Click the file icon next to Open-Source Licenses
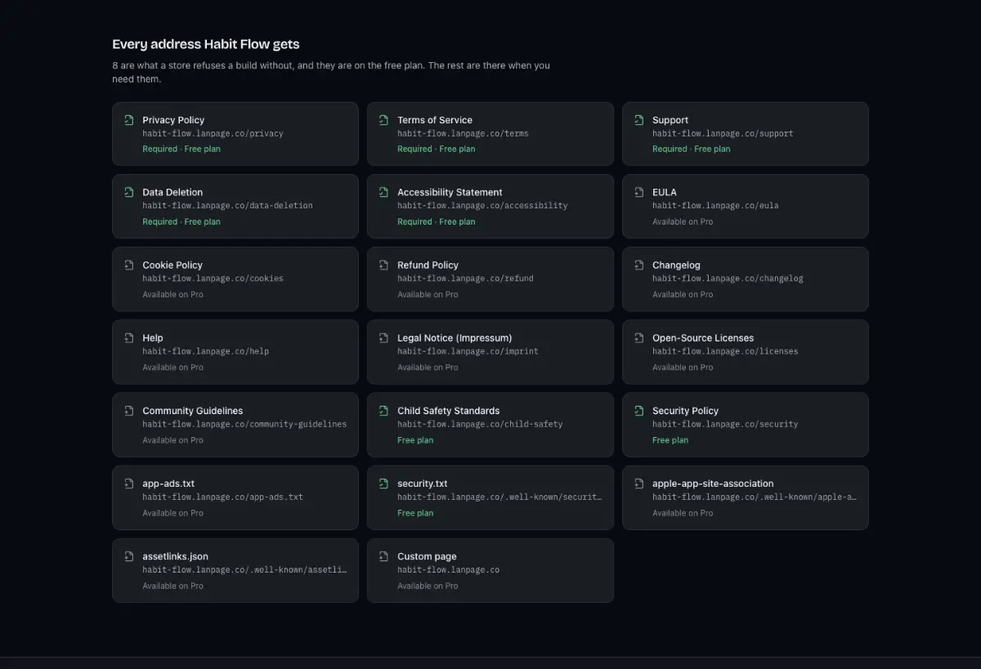Viewport: 981px width, 669px height. [x=639, y=338]
